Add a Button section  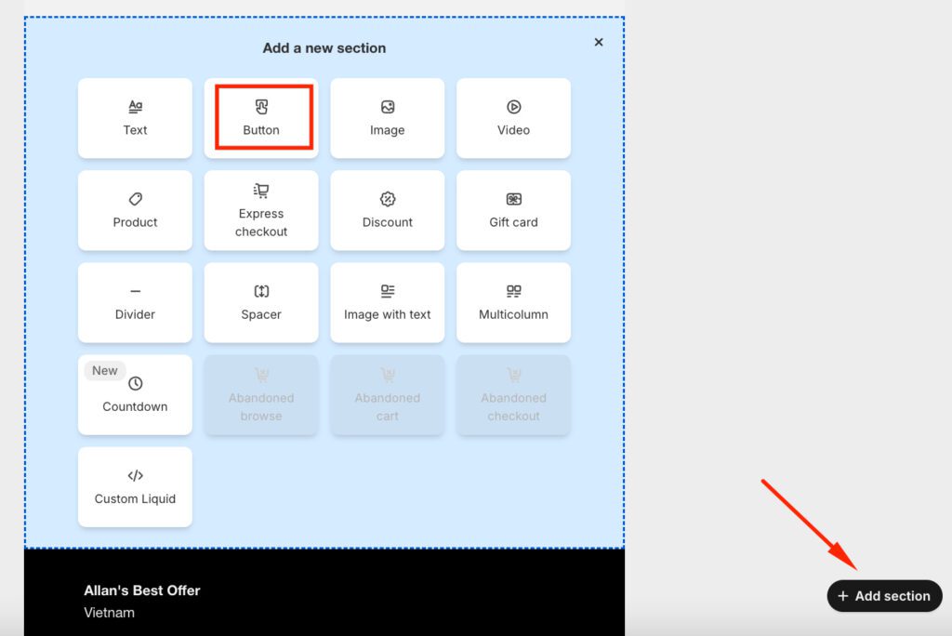click(261, 118)
